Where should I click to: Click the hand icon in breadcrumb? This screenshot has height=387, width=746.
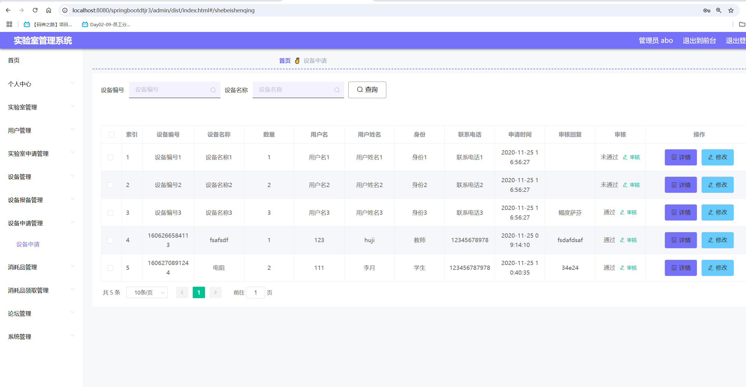tap(297, 61)
